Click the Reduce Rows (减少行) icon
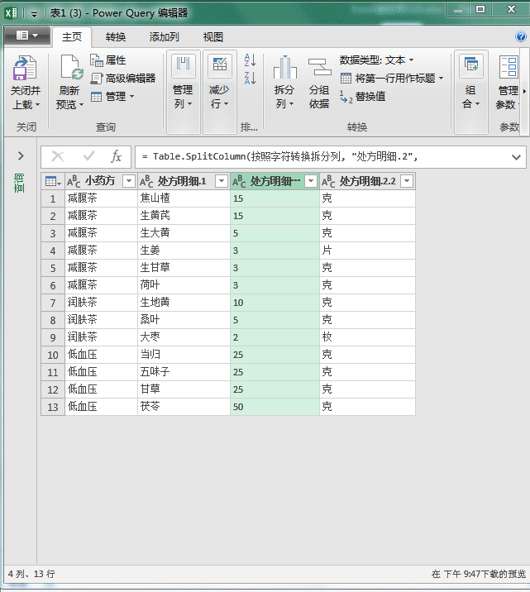Screen dimensions: 530x592 coord(219,65)
